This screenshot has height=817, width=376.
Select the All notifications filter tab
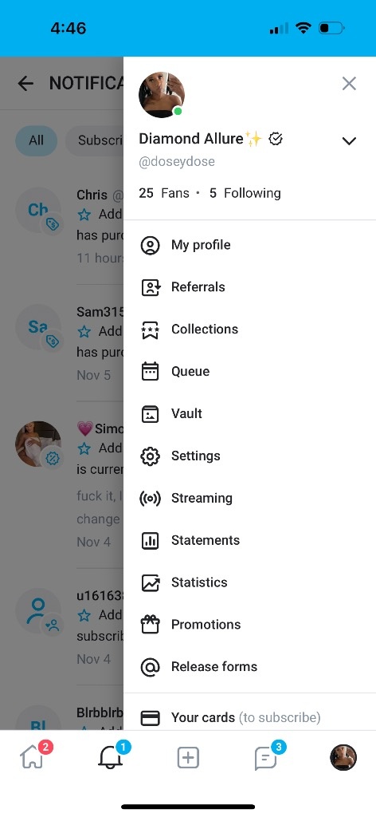(36, 140)
